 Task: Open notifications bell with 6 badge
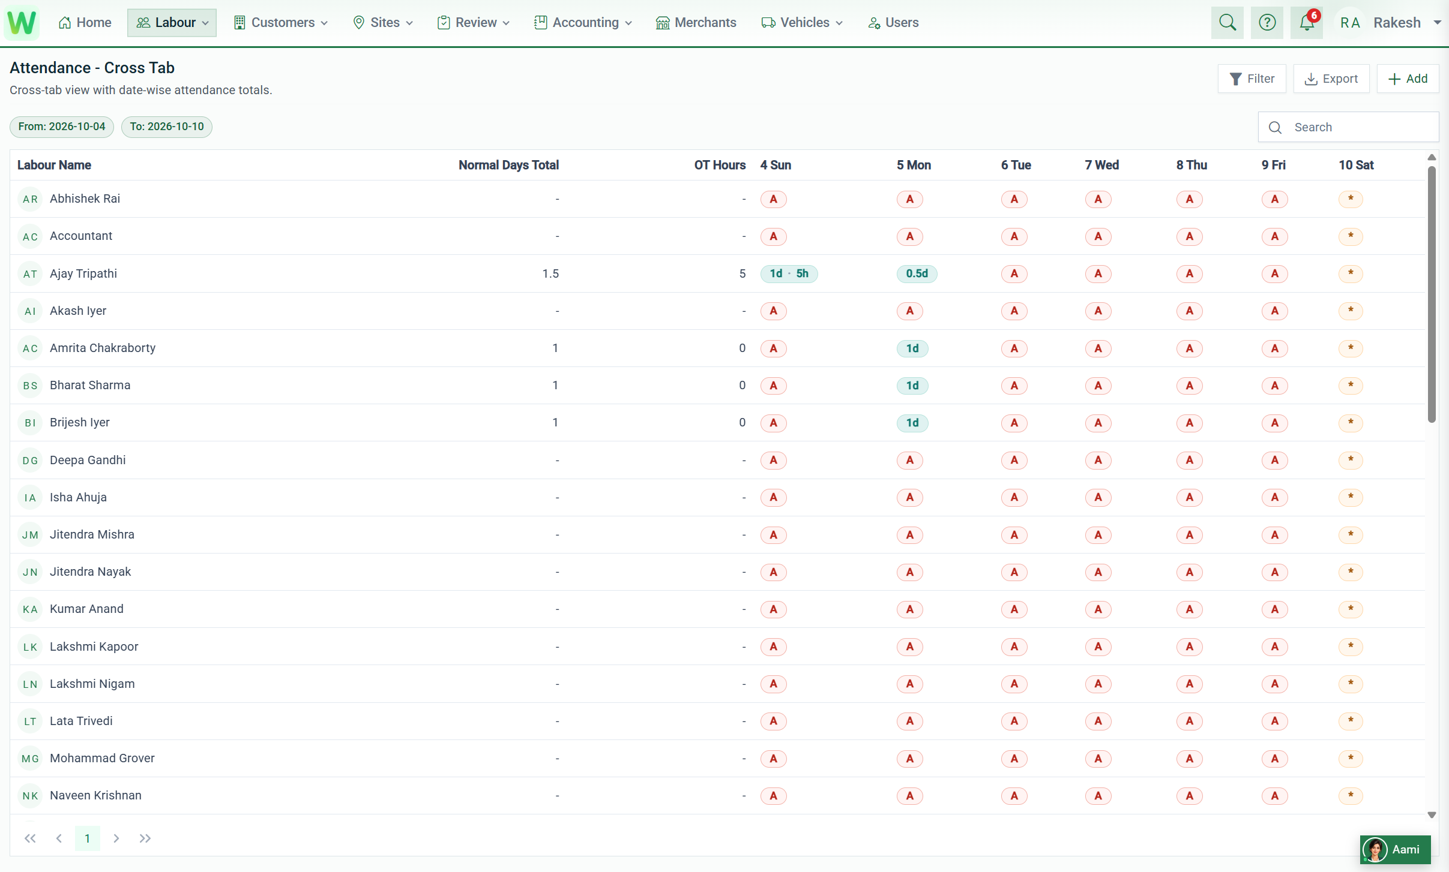pos(1307,23)
